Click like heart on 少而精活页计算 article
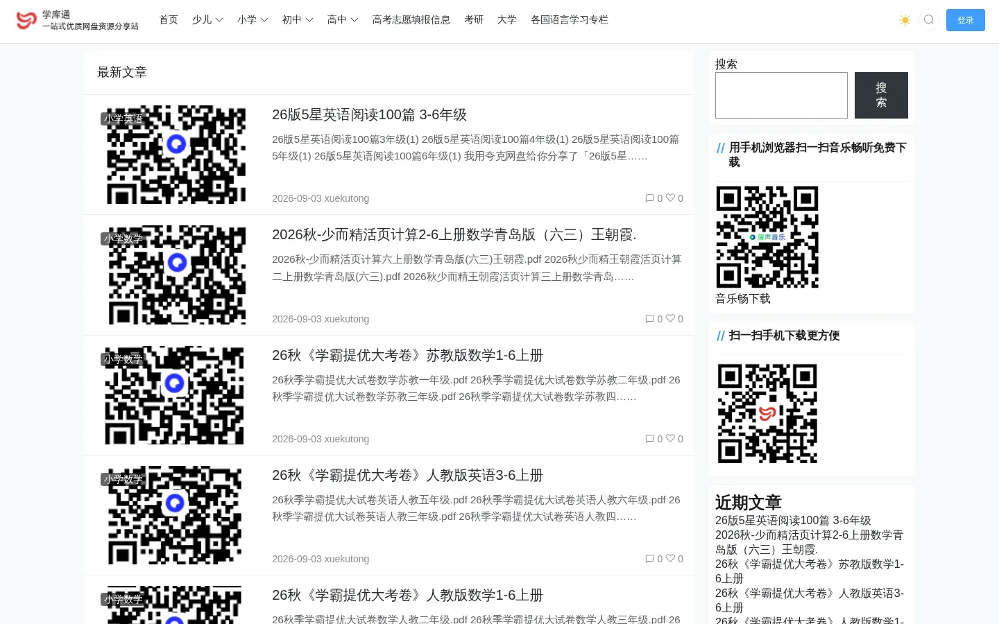 670,318
